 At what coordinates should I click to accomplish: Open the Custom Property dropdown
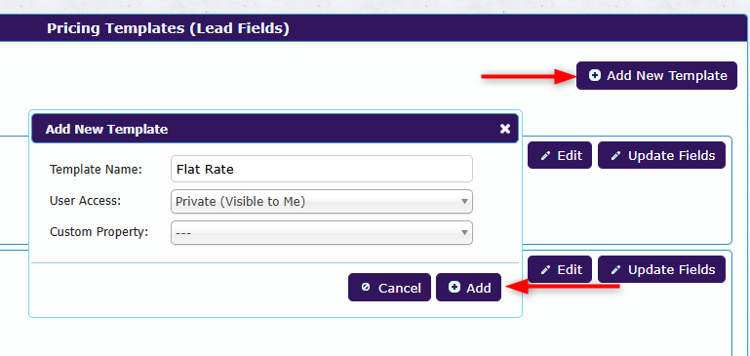[322, 232]
